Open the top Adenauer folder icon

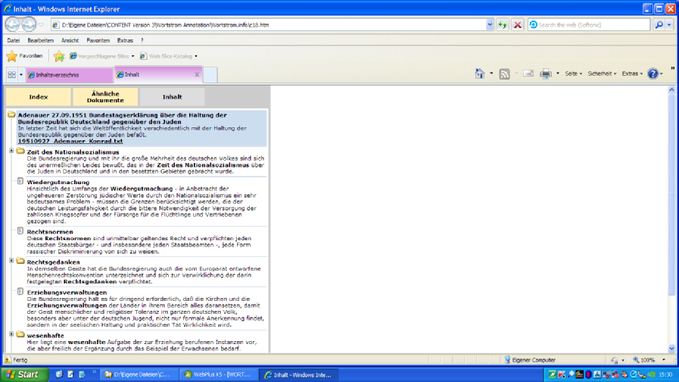coord(11,115)
